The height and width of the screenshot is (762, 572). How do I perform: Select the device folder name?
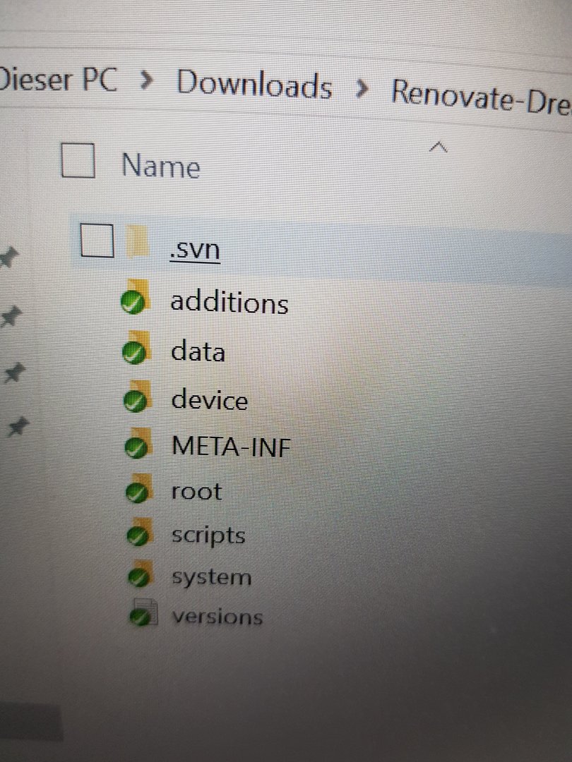[210, 399]
